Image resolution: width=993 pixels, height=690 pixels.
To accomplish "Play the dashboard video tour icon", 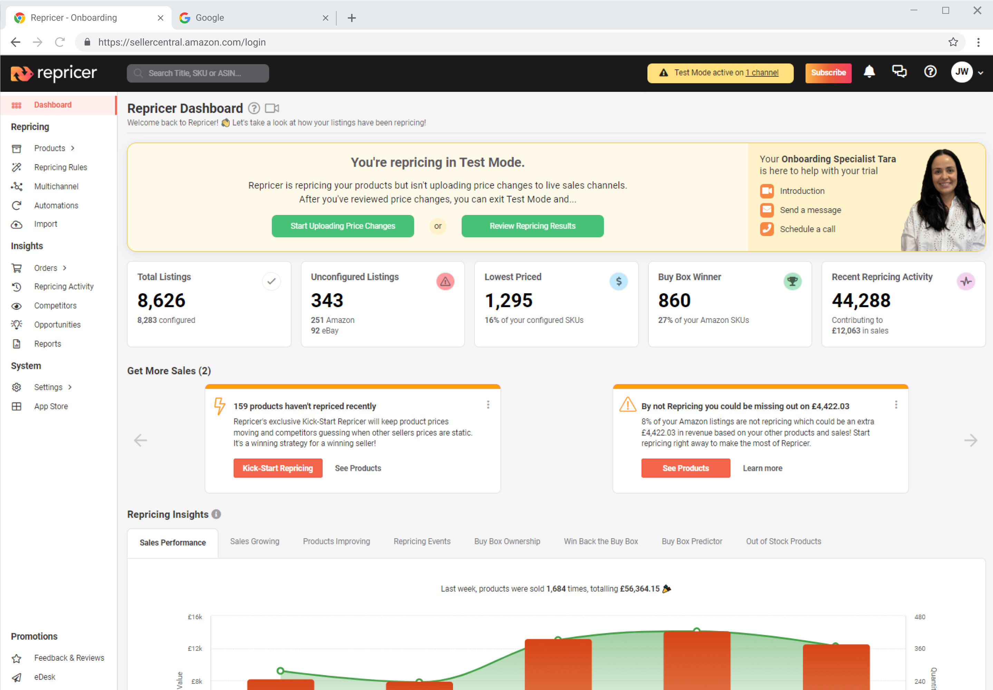I will click(272, 108).
